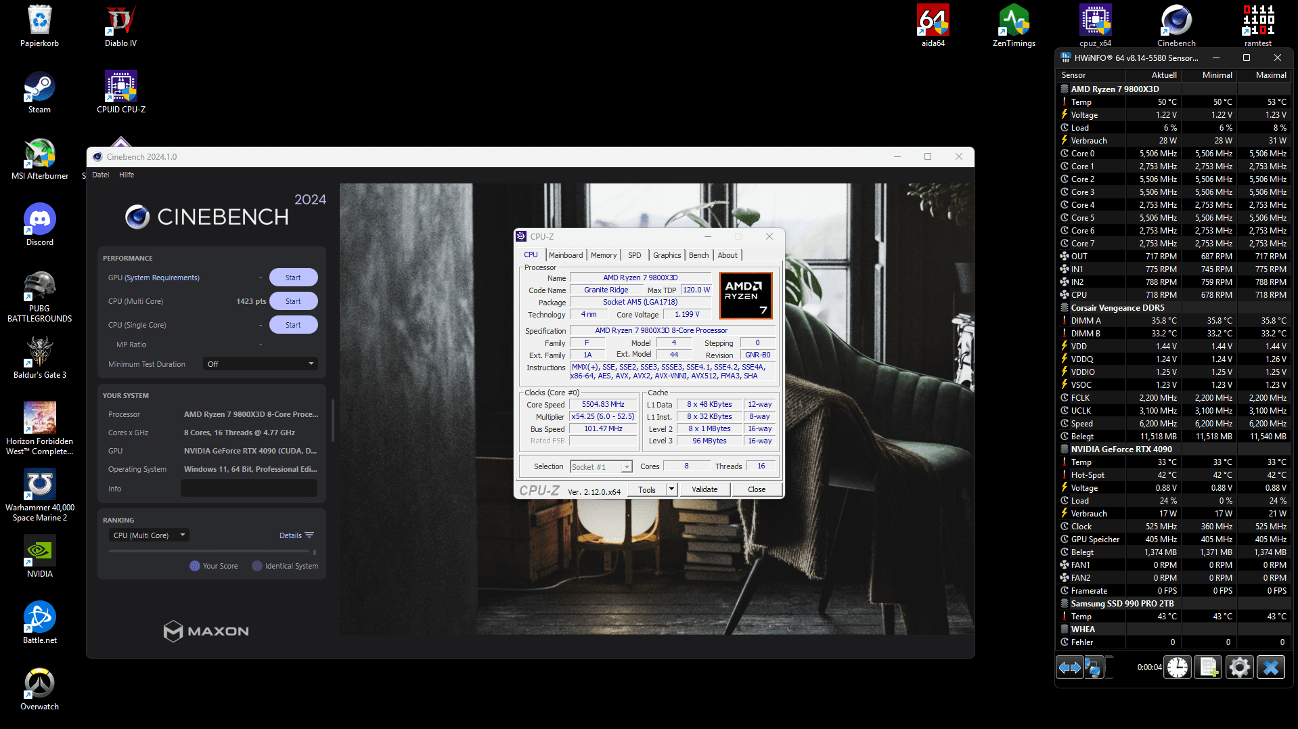
Task: Open the Papierkorb recycle bin icon
Action: [40, 26]
